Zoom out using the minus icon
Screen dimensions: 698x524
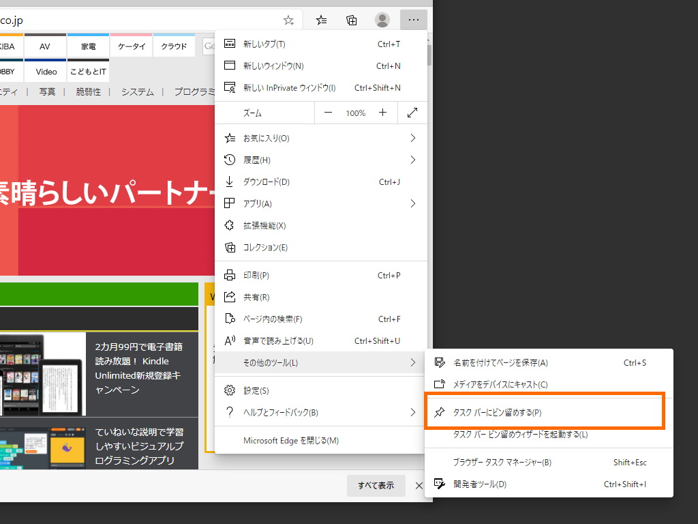tap(328, 113)
